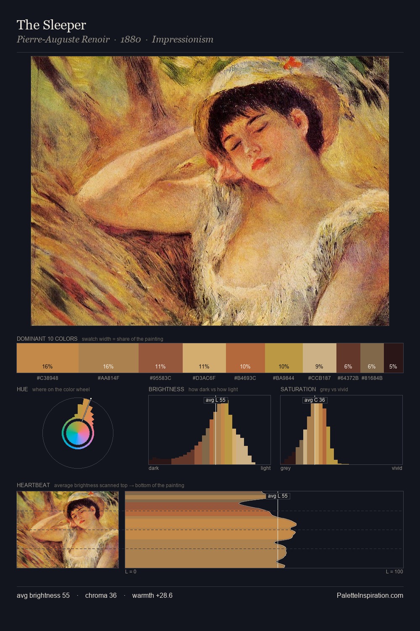This screenshot has height=631, width=420.
Task: Click the Impressionism style label
Action: [x=183, y=40]
